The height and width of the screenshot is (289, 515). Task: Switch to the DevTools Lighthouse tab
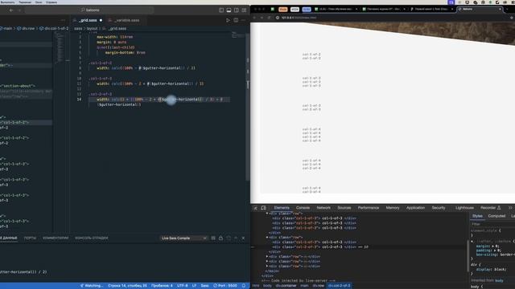pos(464,208)
